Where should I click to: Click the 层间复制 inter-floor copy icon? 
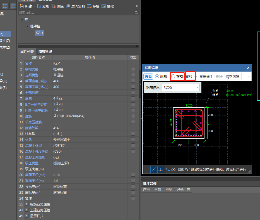68,6
